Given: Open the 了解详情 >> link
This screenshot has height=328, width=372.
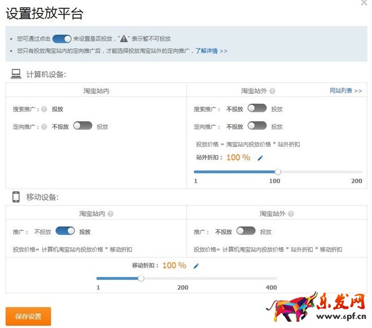Looking at the screenshot, I should point(211,51).
